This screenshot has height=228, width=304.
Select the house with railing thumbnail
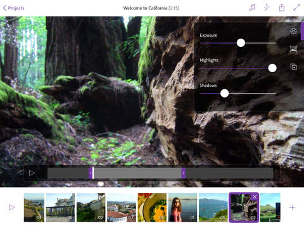[60, 208]
